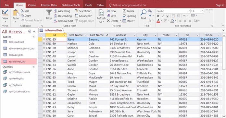Open the Calibri font name dropdown

[189, 11]
